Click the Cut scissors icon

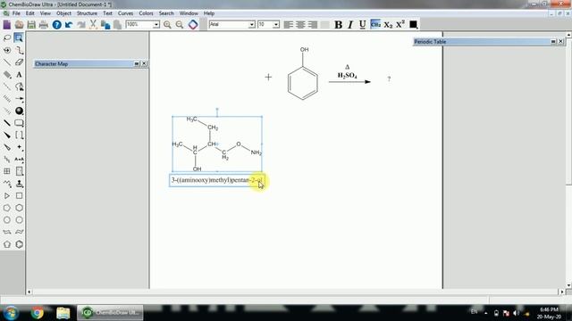click(x=93, y=24)
